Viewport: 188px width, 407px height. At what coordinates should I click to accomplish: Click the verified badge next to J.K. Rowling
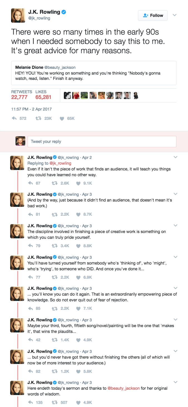(x=64, y=12)
